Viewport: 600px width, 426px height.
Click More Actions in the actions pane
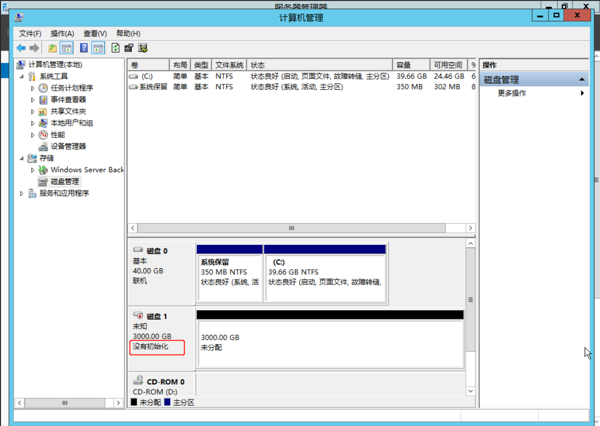[511, 93]
